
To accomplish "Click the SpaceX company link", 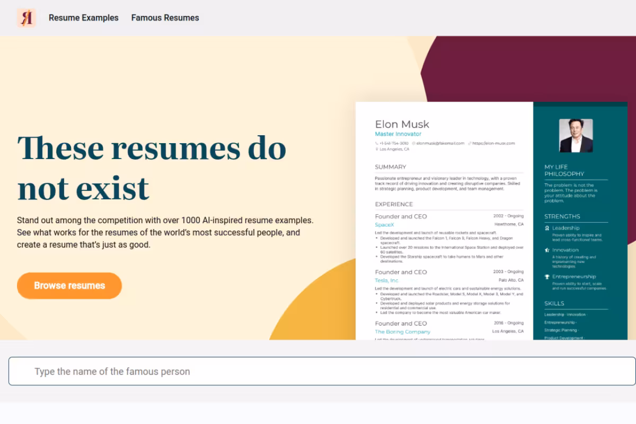I will (x=384, y=225).
